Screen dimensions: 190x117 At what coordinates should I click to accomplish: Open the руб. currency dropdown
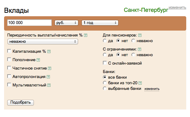(66, 23)
